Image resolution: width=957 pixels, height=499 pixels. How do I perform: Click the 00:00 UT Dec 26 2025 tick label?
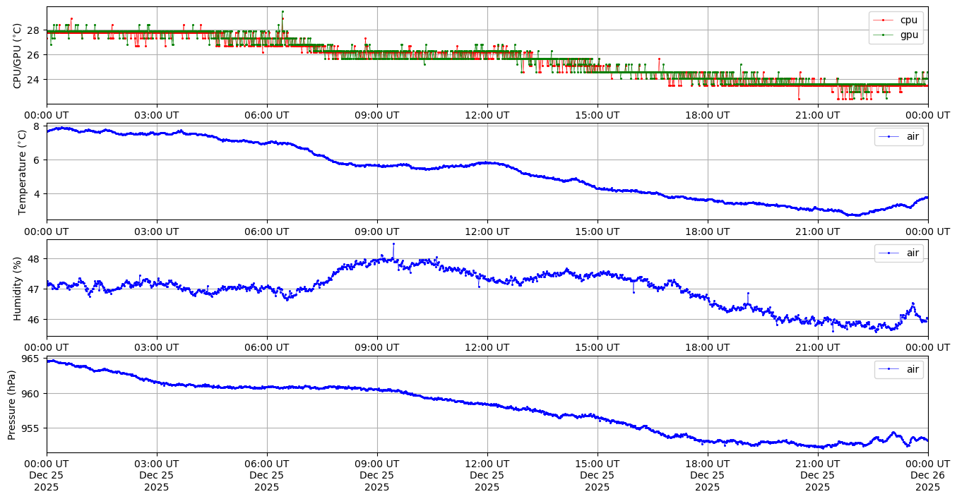[x=927, y=476]
